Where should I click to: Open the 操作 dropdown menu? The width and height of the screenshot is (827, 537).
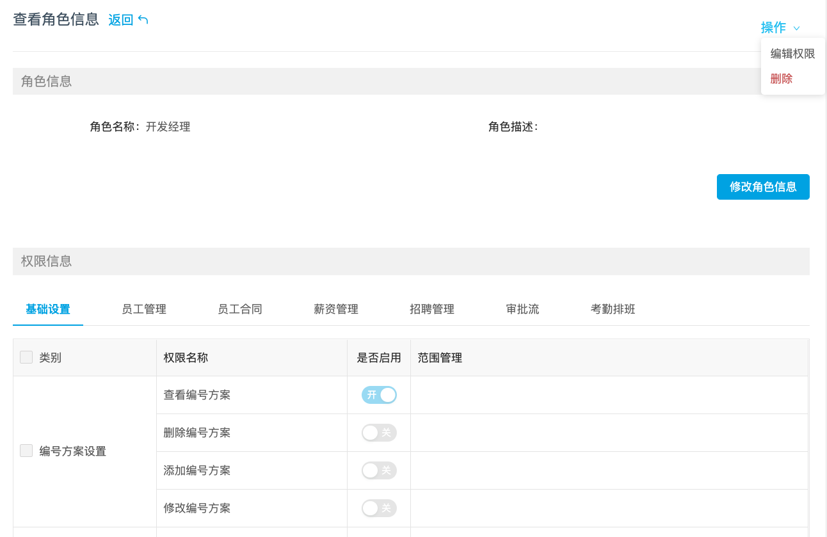click(x=773, y=28)
